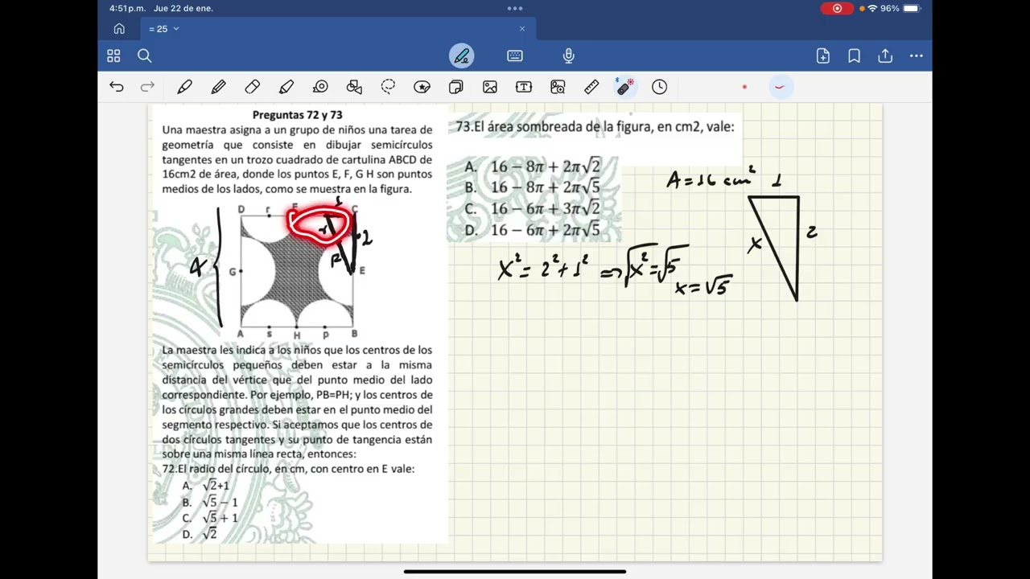
Task: Redo the last undone action
Action: pos(147,87)
